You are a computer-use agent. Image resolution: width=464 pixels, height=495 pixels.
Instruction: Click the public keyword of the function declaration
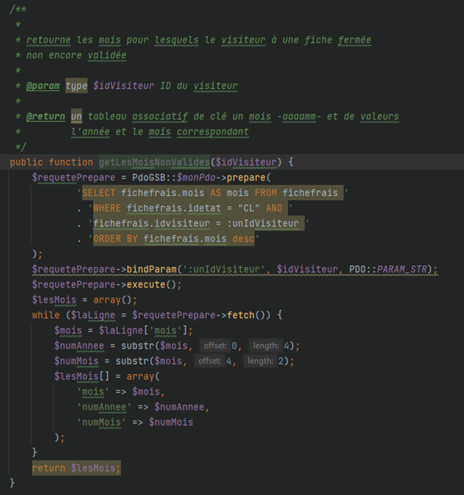26,162
